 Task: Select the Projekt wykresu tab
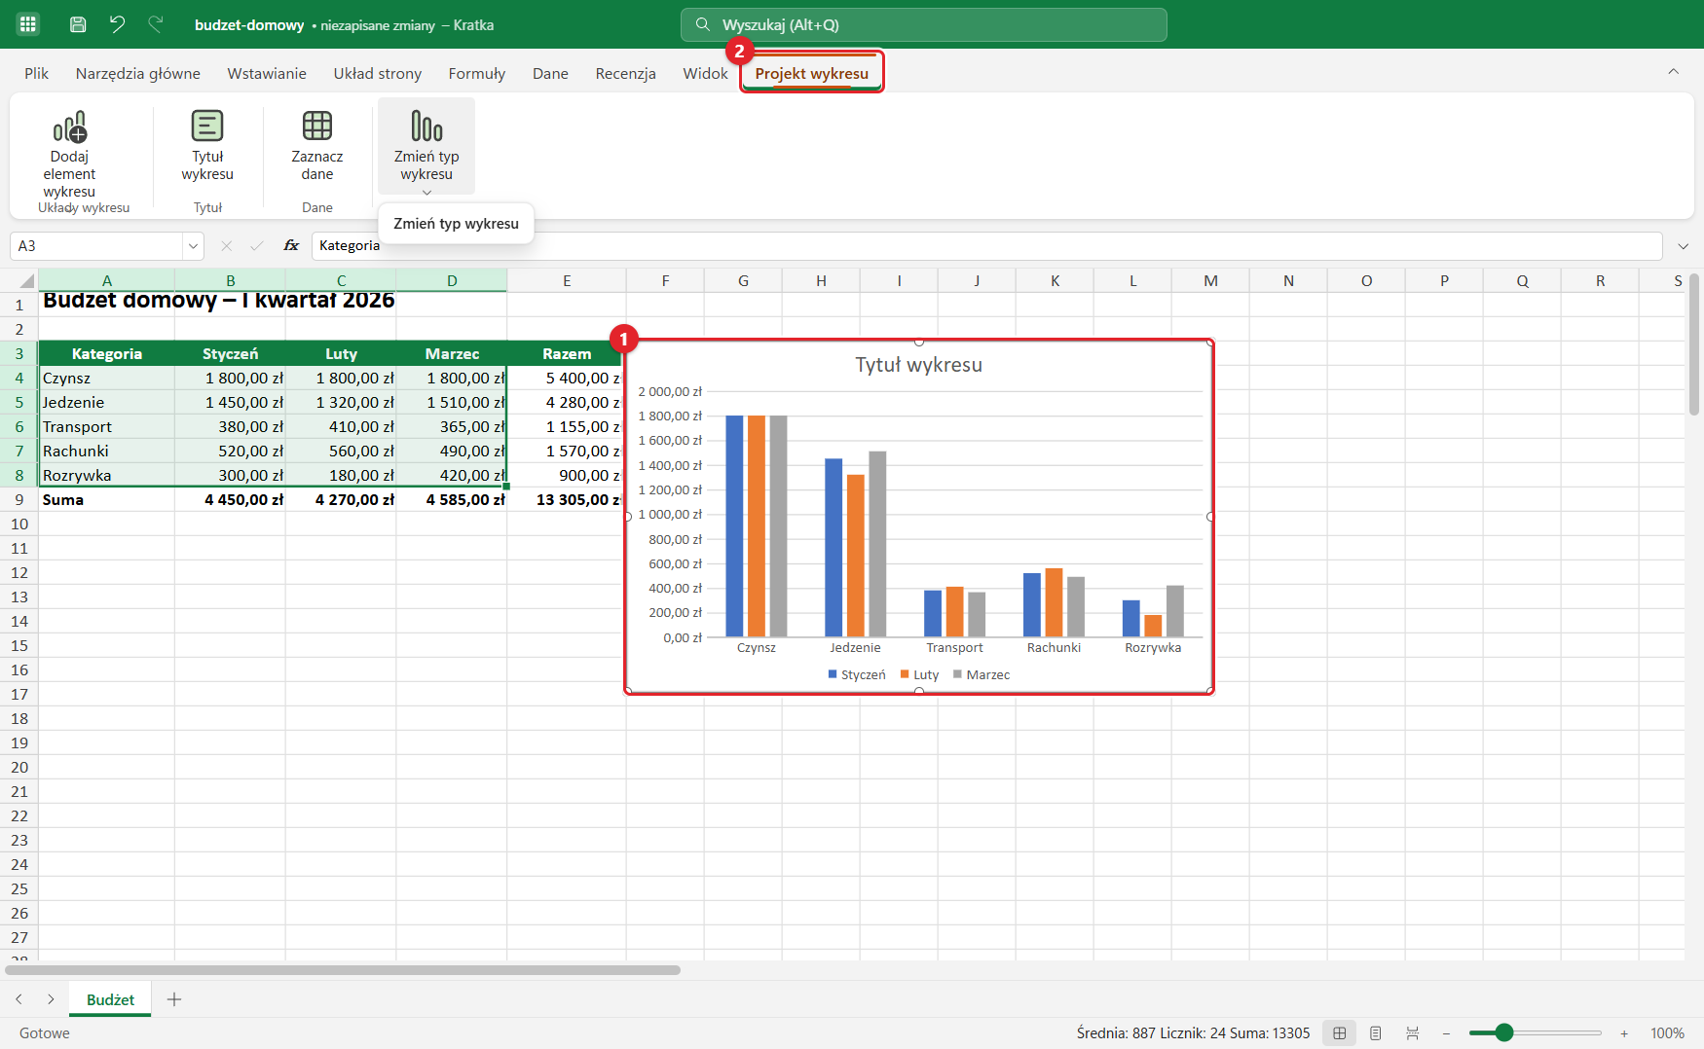[812, 73]
